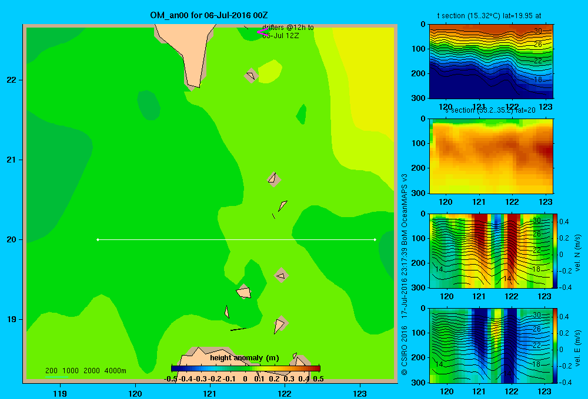Viewport: 588px width, 399px height.
Task: Click the white transect line at latitude 20
Action: pos(236,239)
